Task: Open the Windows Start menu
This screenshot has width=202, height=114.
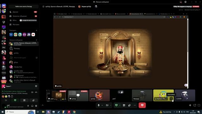Action: 3,112
